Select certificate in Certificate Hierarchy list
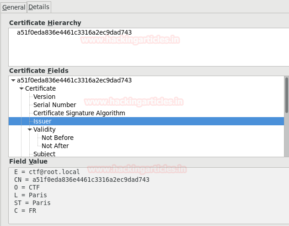The image size is (289, 226). 74,33
